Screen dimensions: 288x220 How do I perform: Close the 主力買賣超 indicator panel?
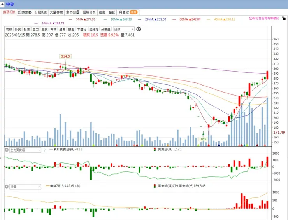[7, 150]
